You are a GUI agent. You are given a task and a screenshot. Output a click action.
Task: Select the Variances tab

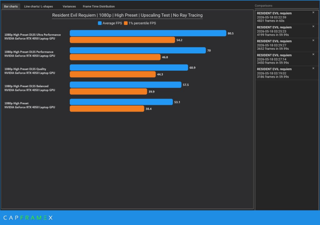69,7
